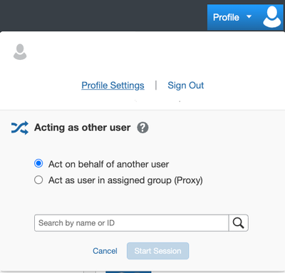Click the gray user avatar placeholder
Viewport: 285px width, 273px height.
tap(20, 52)
